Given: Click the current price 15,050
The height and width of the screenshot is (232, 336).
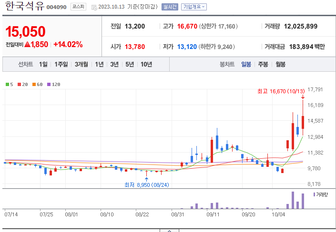Looking at the screenshot, I should coord(26,32).
